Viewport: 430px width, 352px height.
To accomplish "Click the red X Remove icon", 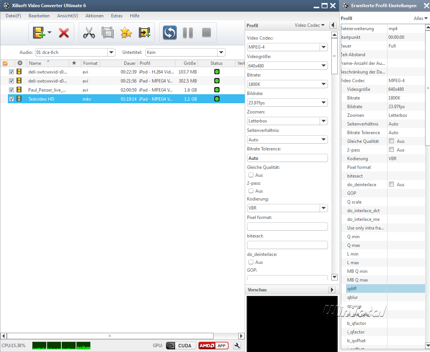I will (x=64, y=33).
